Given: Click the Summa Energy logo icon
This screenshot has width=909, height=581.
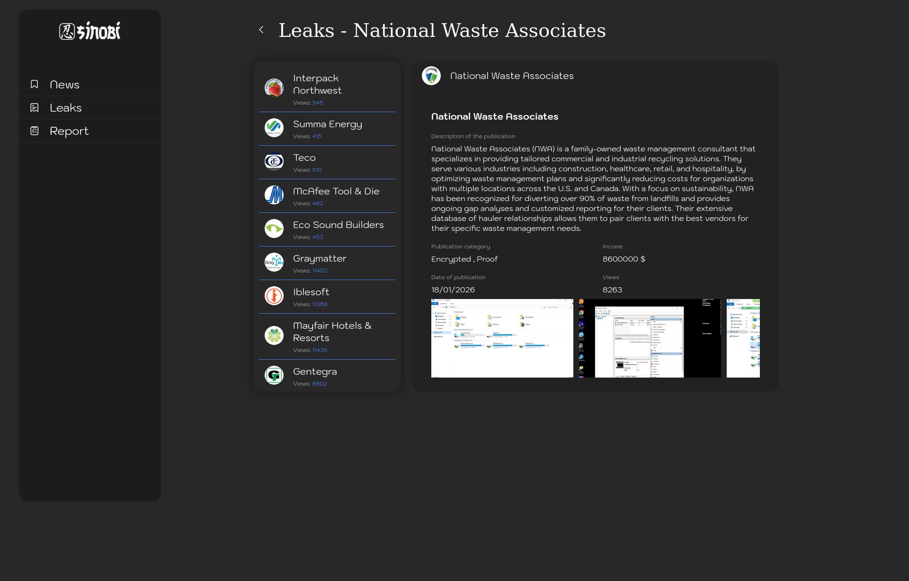Looking at the screenshot, I should (x=274, y=128).
